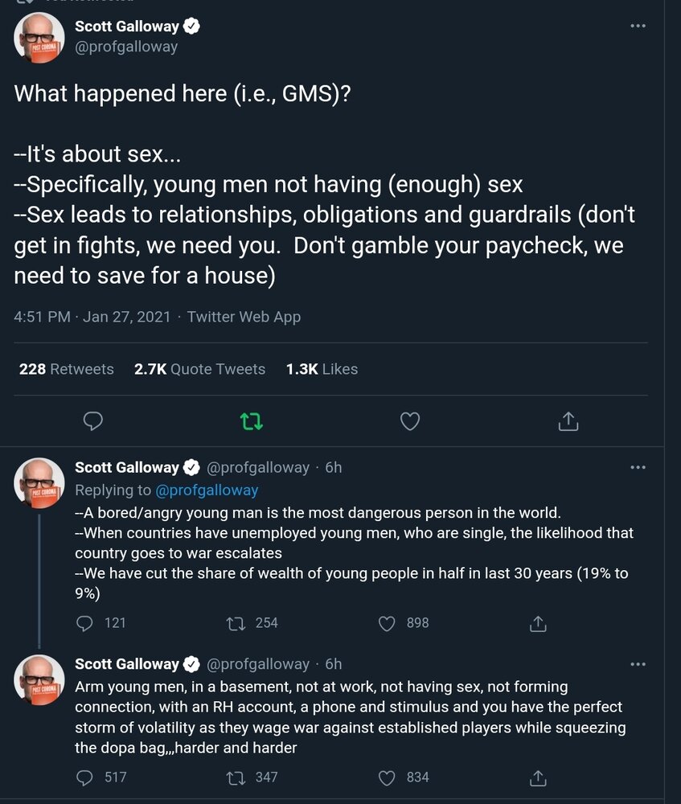681x804 pixels.
Task: Open the 1.3K Likes list
Action: click(x=322, y=369)
